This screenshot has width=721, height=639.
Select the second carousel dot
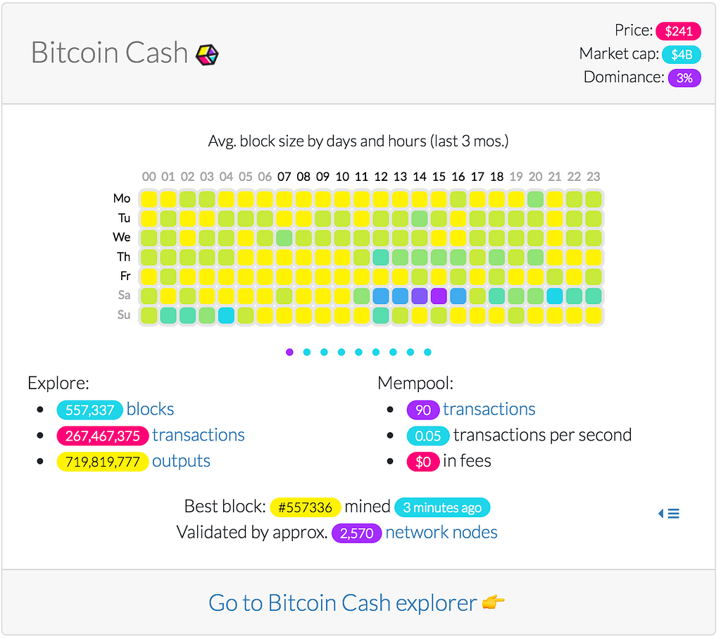[307, 352]
